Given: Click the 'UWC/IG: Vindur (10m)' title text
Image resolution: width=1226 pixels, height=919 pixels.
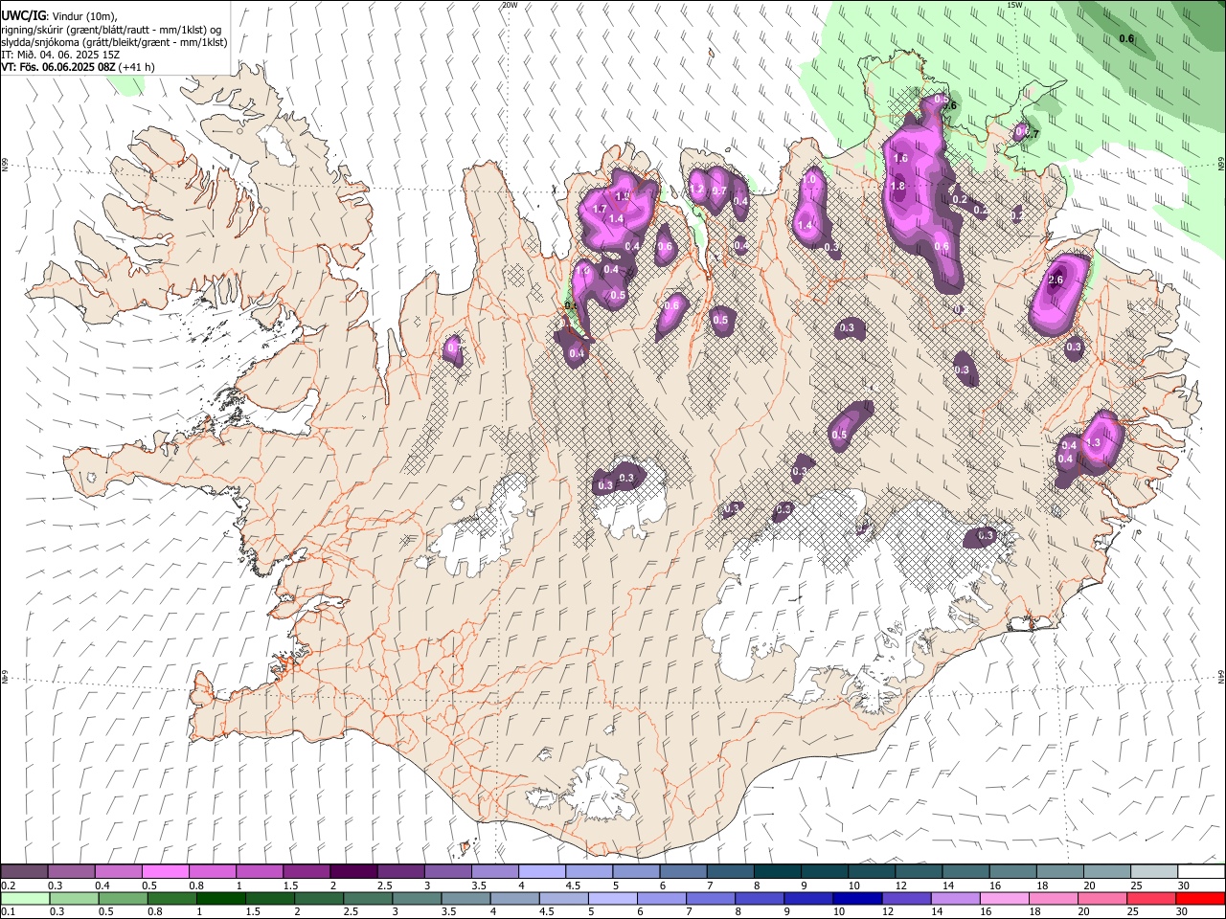Looking at the screenshot, I should (x=59, y=16).
